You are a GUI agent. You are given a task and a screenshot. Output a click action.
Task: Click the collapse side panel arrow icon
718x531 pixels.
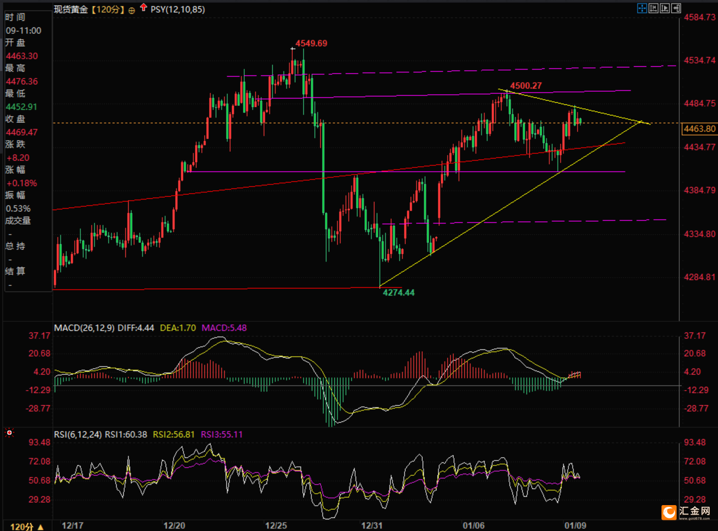click(x=677, y=8)
